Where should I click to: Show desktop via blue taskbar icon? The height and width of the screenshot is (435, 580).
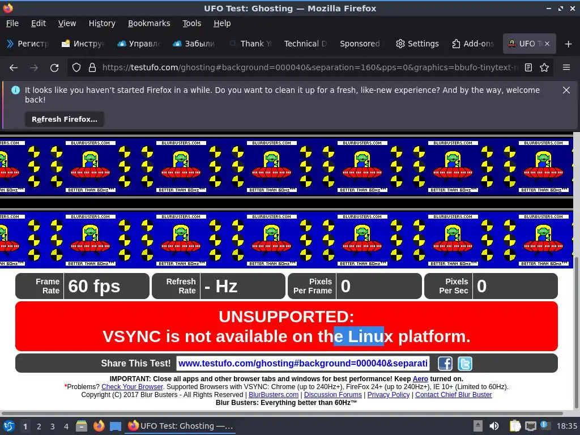pos(116,427)
